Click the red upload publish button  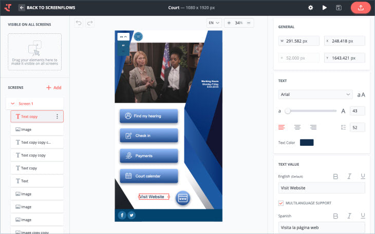tap(360, 8)
